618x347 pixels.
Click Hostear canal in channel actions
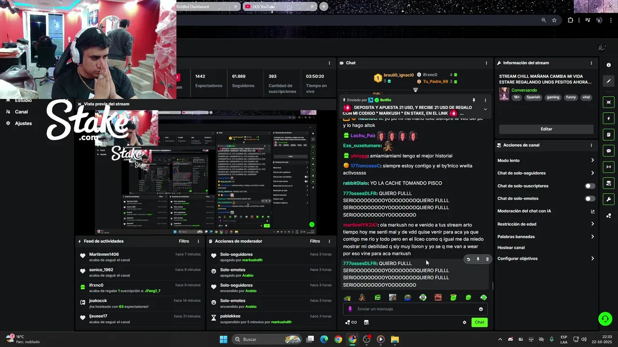[511, 248]
